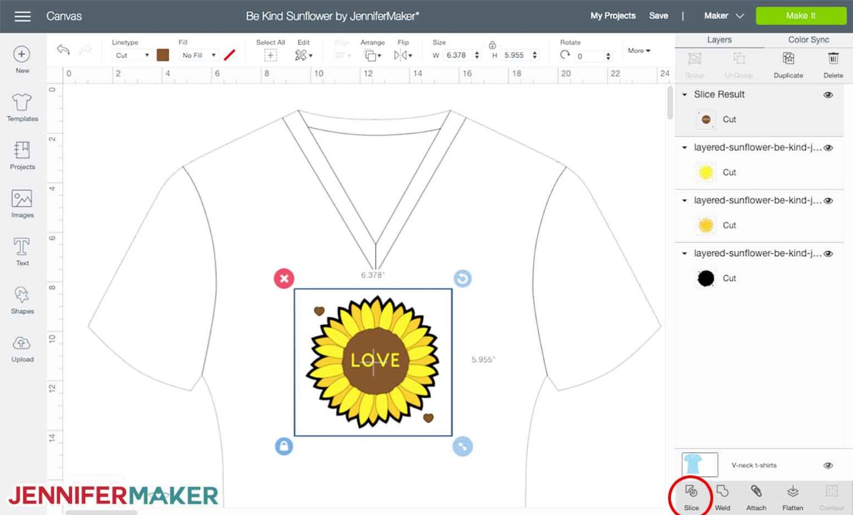Open the Edit tool menu
853x515 pixels.
coord(303,55)
